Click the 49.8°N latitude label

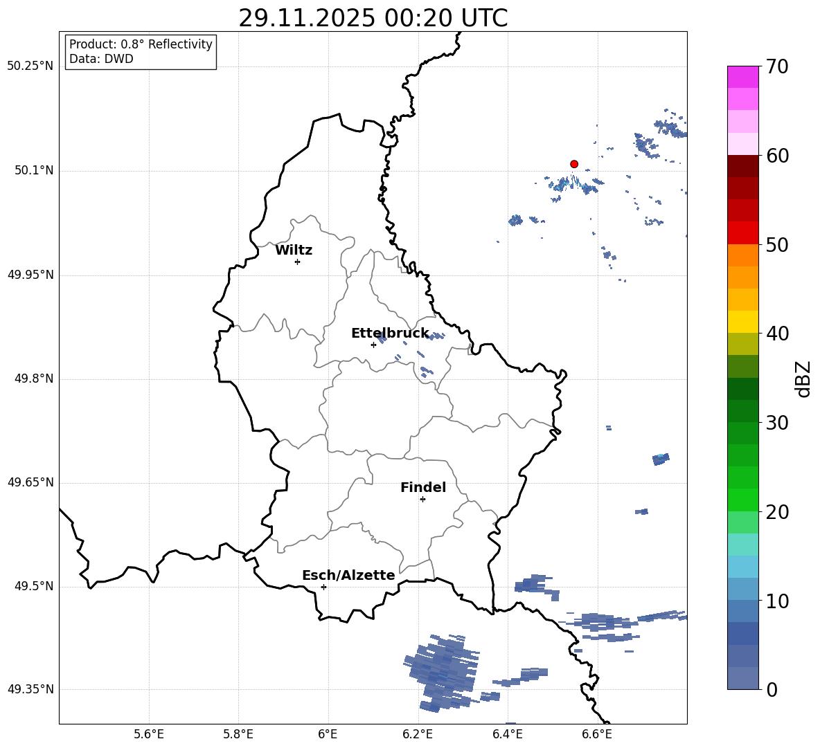pyautogui.click(x=34, y=378)
